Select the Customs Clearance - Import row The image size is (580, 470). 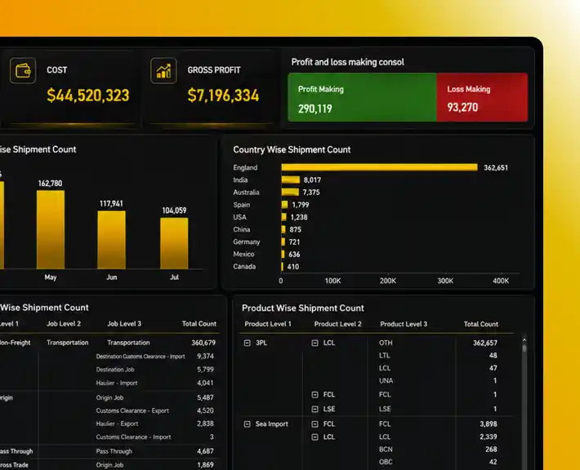(x=133, y=437)
